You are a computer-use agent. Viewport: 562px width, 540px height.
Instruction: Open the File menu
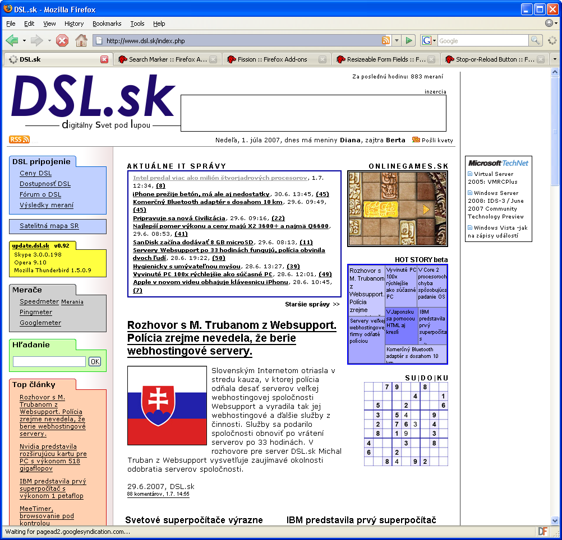(11, 24)
